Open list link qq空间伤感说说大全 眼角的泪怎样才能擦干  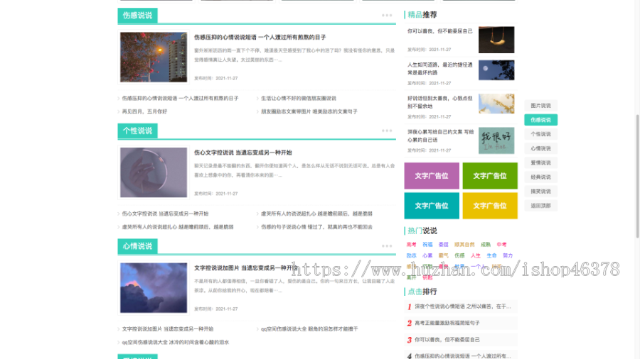[309, 329]
